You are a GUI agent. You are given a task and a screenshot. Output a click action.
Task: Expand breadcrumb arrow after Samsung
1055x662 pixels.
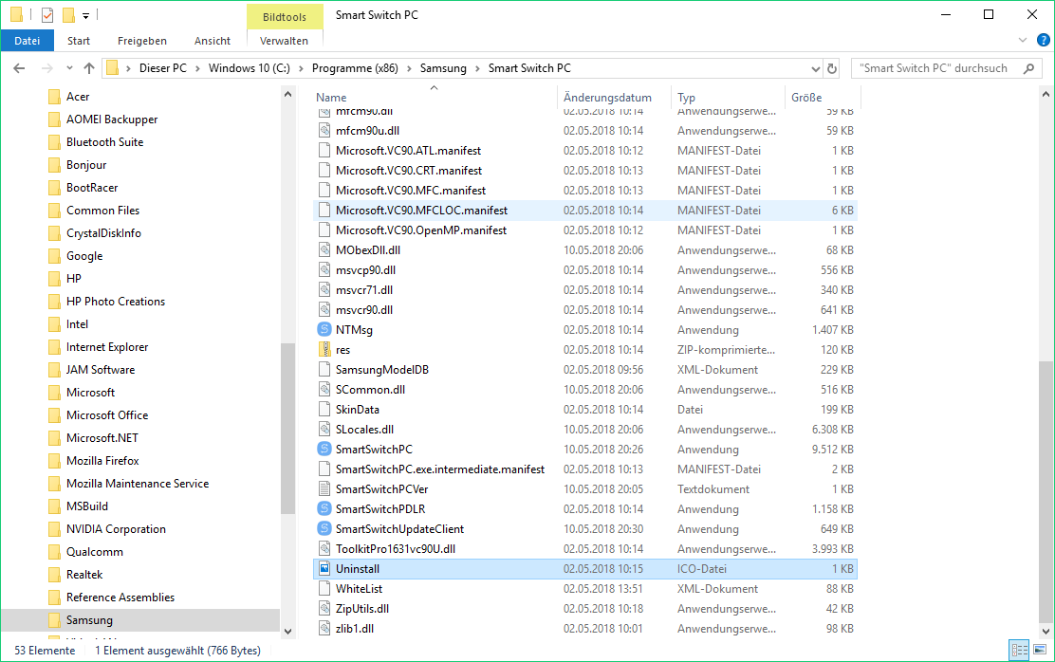click(477, 68)
